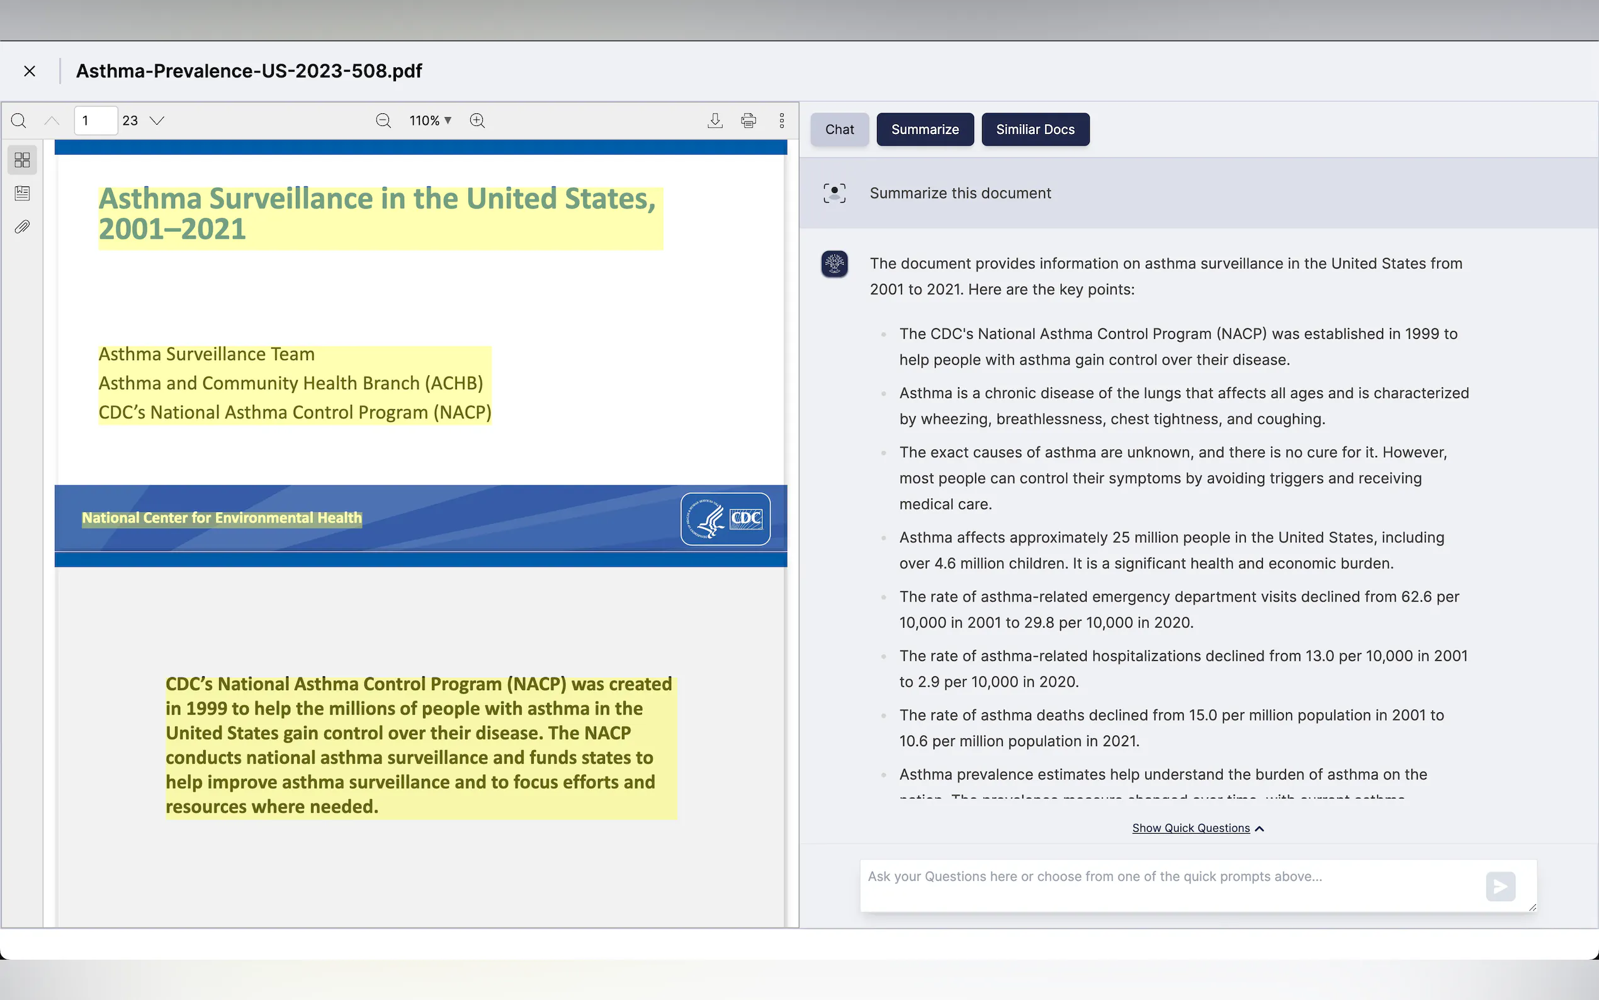Screen dimensions: 1599x1000
Task: Click the send message arrow button
Action: click(1500, 886)
